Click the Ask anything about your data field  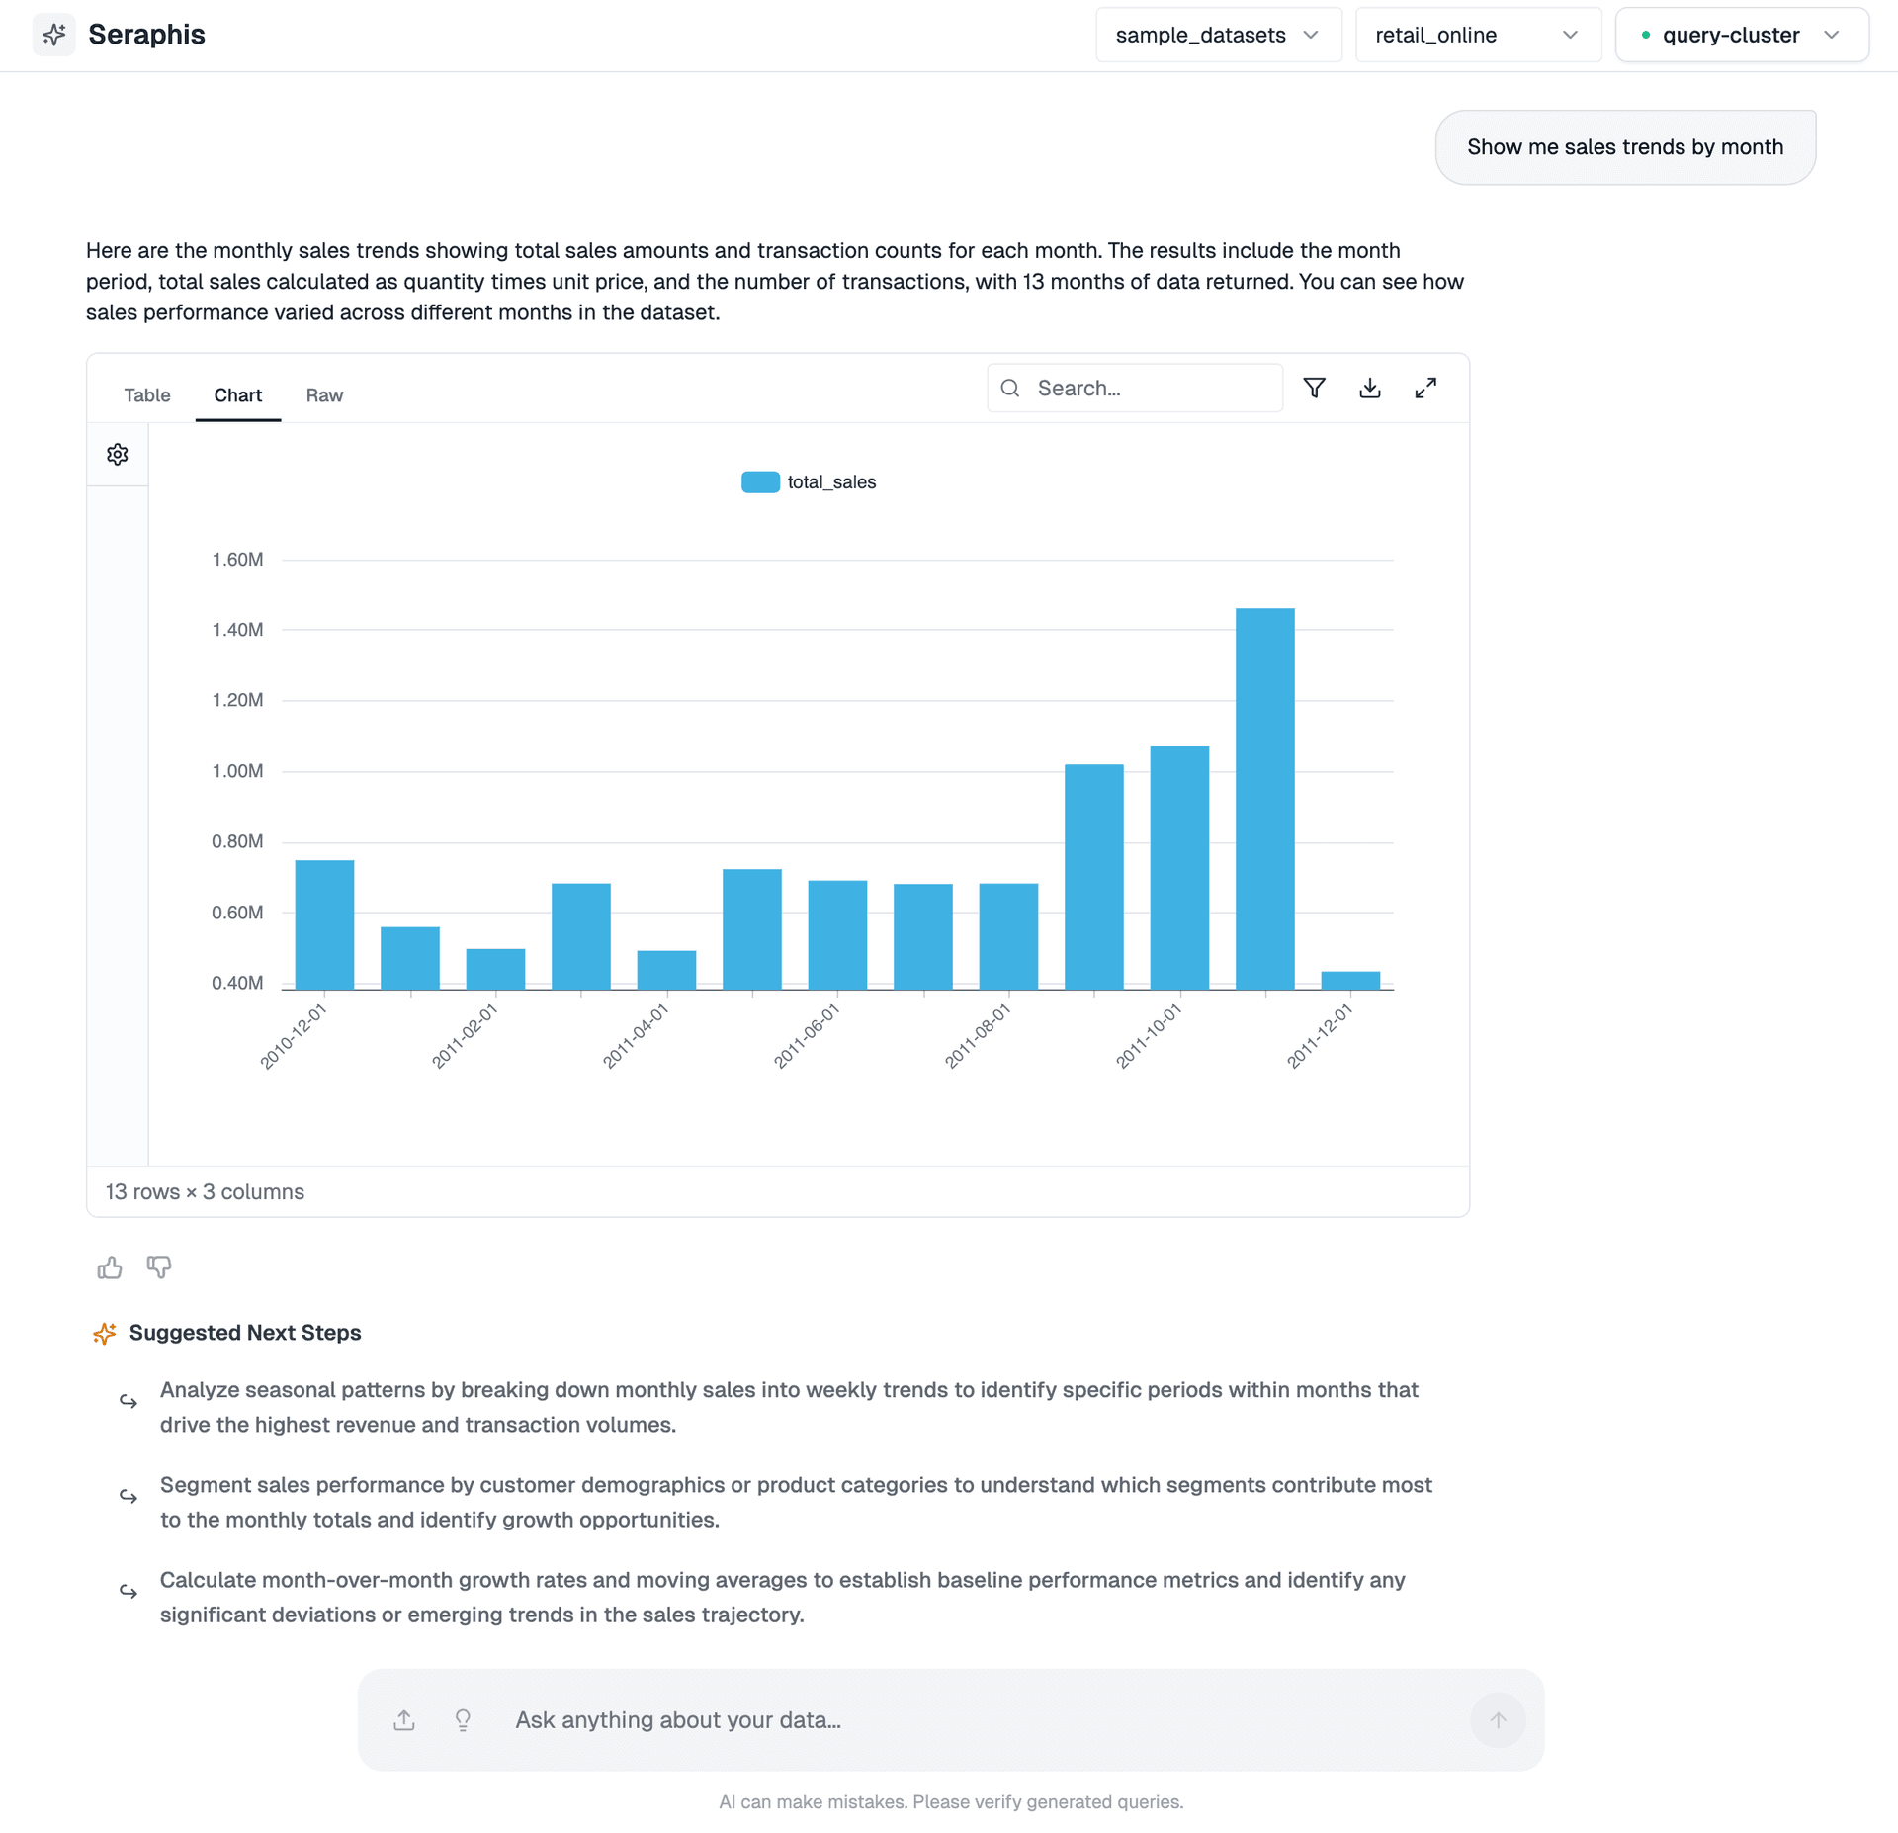point(890,1720)
